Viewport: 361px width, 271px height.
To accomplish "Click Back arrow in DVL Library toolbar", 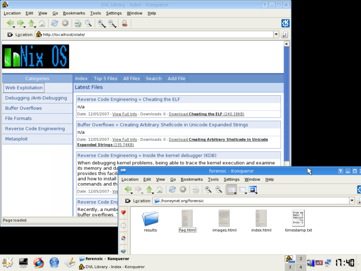I will [10, 23].
